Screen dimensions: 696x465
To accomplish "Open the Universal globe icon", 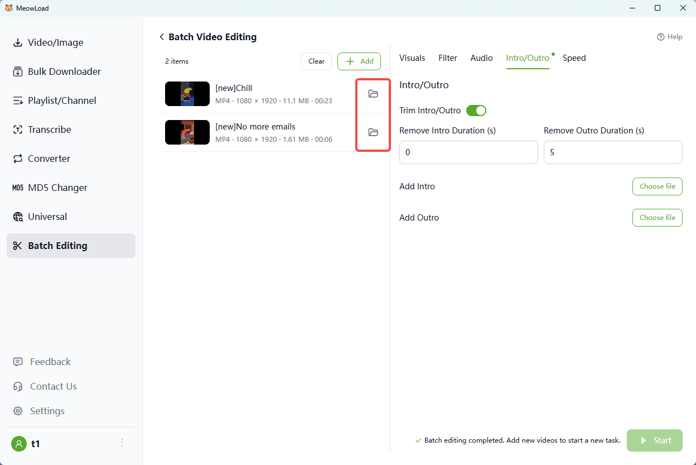I will coord(18,217).
